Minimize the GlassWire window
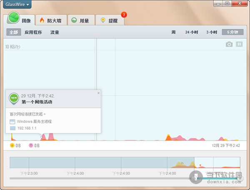This screenshot has height=190, width=250. (x=218, y=3)
